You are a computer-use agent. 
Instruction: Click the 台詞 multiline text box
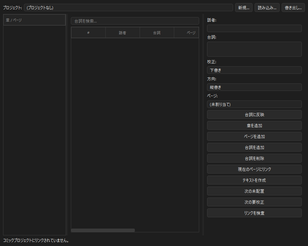click(254, 49)
